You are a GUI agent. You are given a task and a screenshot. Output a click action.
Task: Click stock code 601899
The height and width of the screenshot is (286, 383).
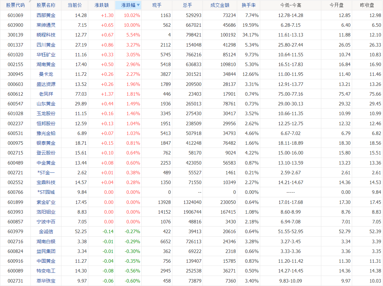[15, 202]
